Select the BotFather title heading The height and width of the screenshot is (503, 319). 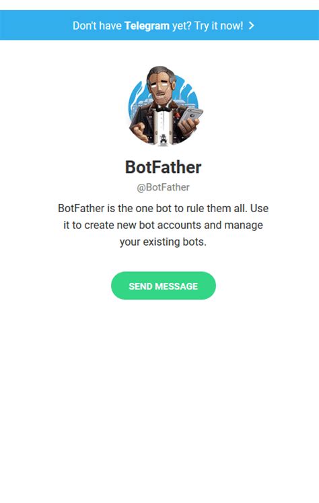(x=163, y=167)
